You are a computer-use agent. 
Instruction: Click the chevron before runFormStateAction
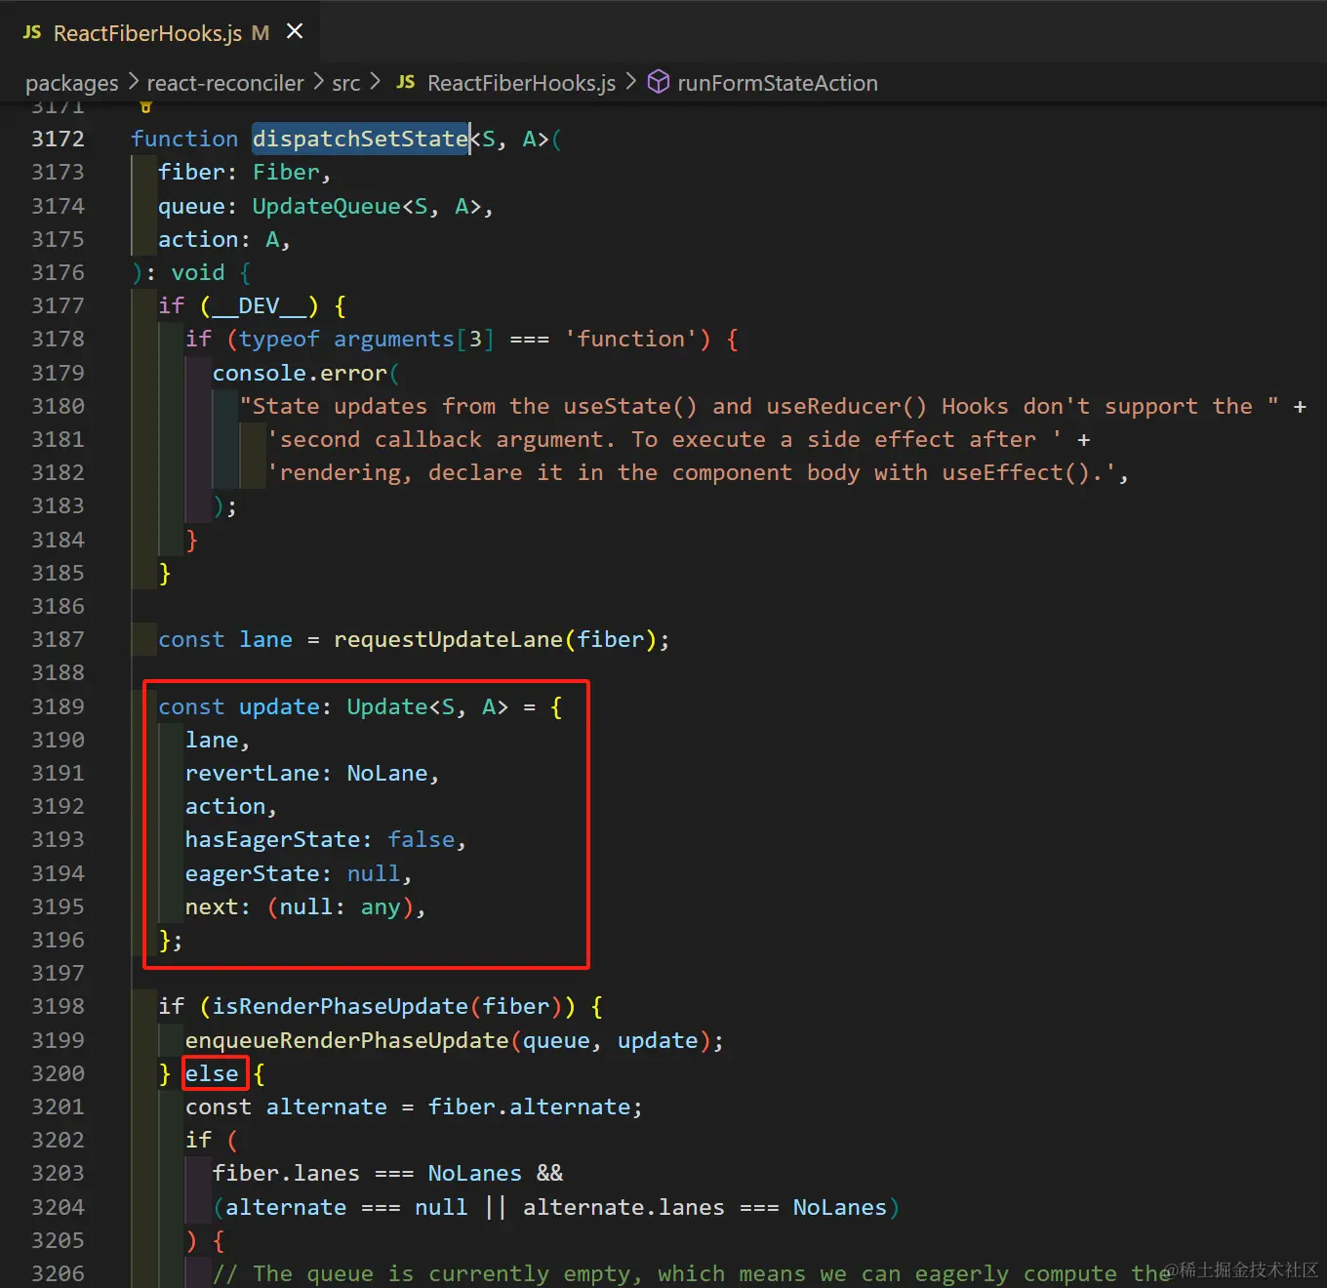tap(630, 82)
